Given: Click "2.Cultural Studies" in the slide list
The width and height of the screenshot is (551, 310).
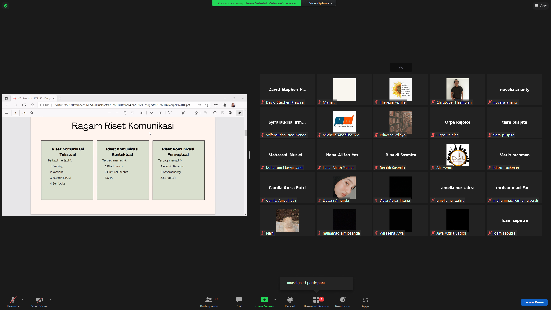Looking at the screenshot, I should coord(116,172).
